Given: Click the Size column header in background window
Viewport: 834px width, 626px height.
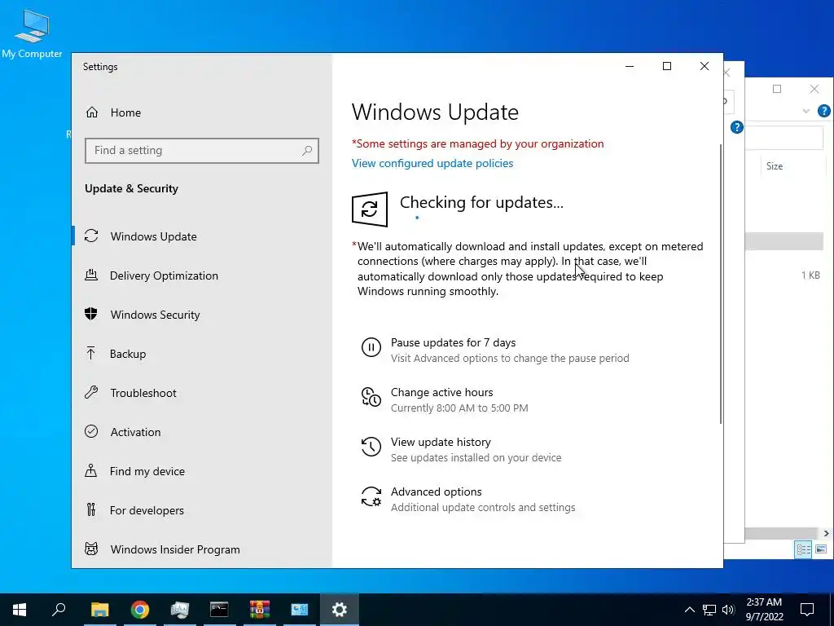Looking at the screenshot, I should pos(775,166).
